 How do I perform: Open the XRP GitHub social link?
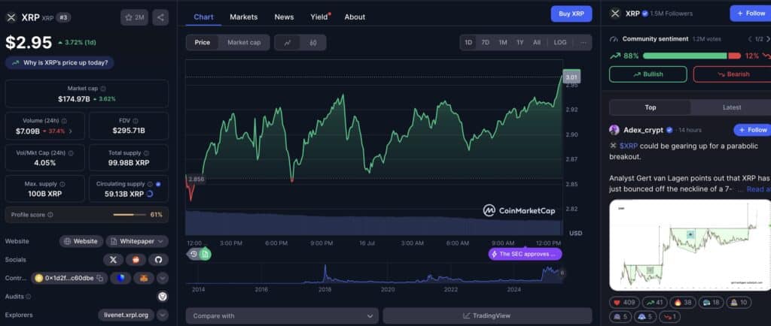point(158,260)
